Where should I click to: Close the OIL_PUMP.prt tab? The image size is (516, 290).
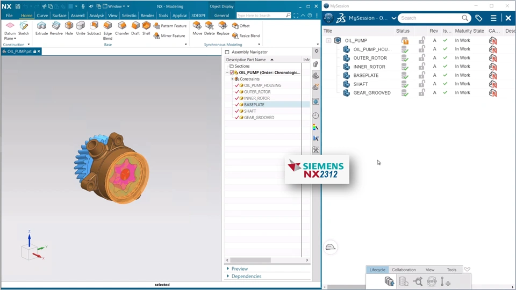tap(39, 52)
